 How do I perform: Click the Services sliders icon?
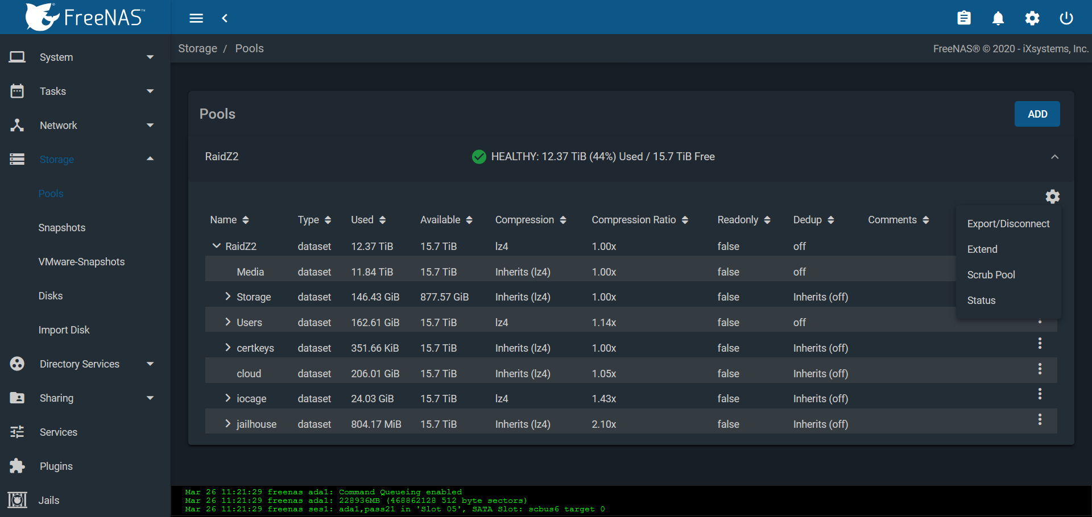(17, 432)
